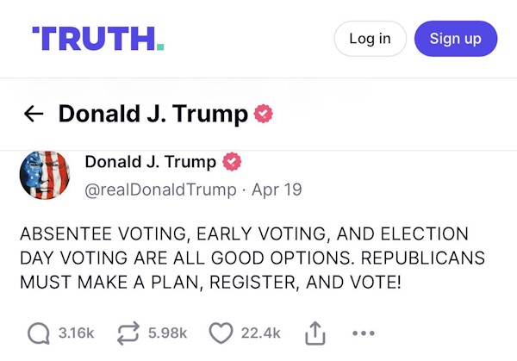This screenshot has width=517, height=361.
Task: Reply using the speech bubble icon
Action: 39,333
